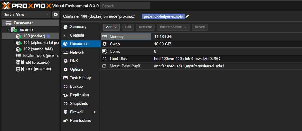Click the Root Disk drive icon

[x=104, y=59]
